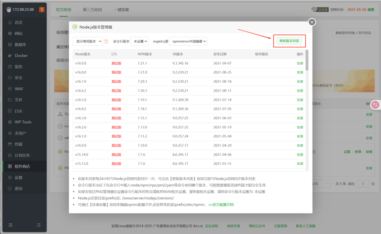Screen dimensions: 381x234
Task: Install Node v16.6.2
Action: click(300, 91)
